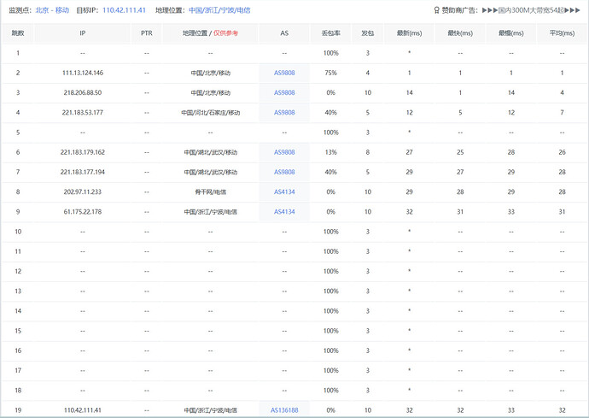589x418 pixels.
Task: Click the 发包 column header
Action: point(368,33)
